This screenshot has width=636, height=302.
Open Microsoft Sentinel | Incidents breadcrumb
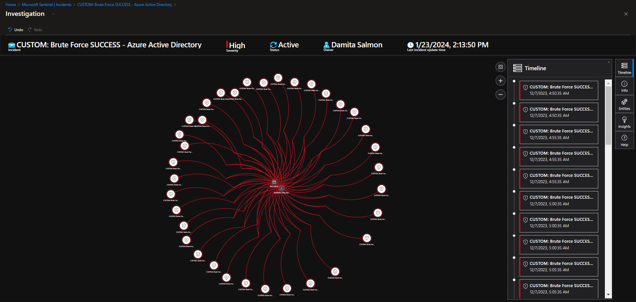click(47, 5)
